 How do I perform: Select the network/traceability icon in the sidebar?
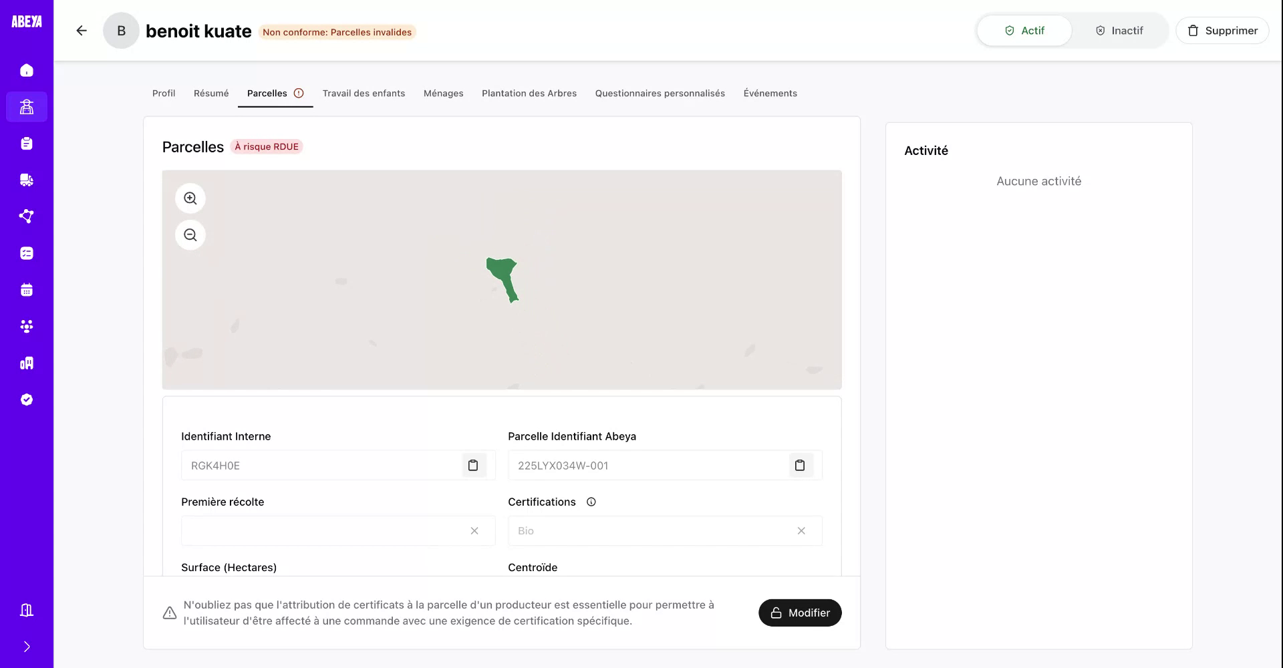click(x=27, y=216)
